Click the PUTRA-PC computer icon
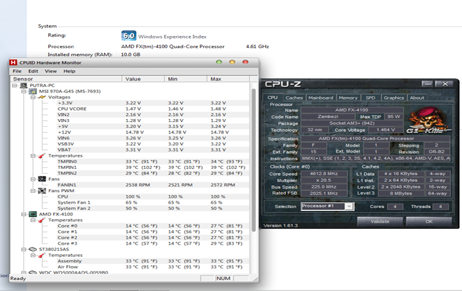462x291 pixels. tap(24, 85)
